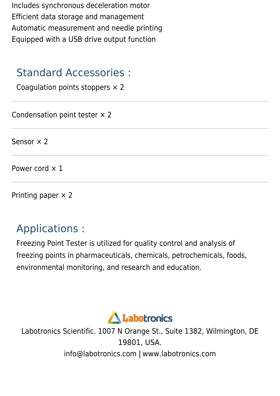Select the Standard Accessories heading
Viewport: 280px width, 396px height.
[74, 73]
